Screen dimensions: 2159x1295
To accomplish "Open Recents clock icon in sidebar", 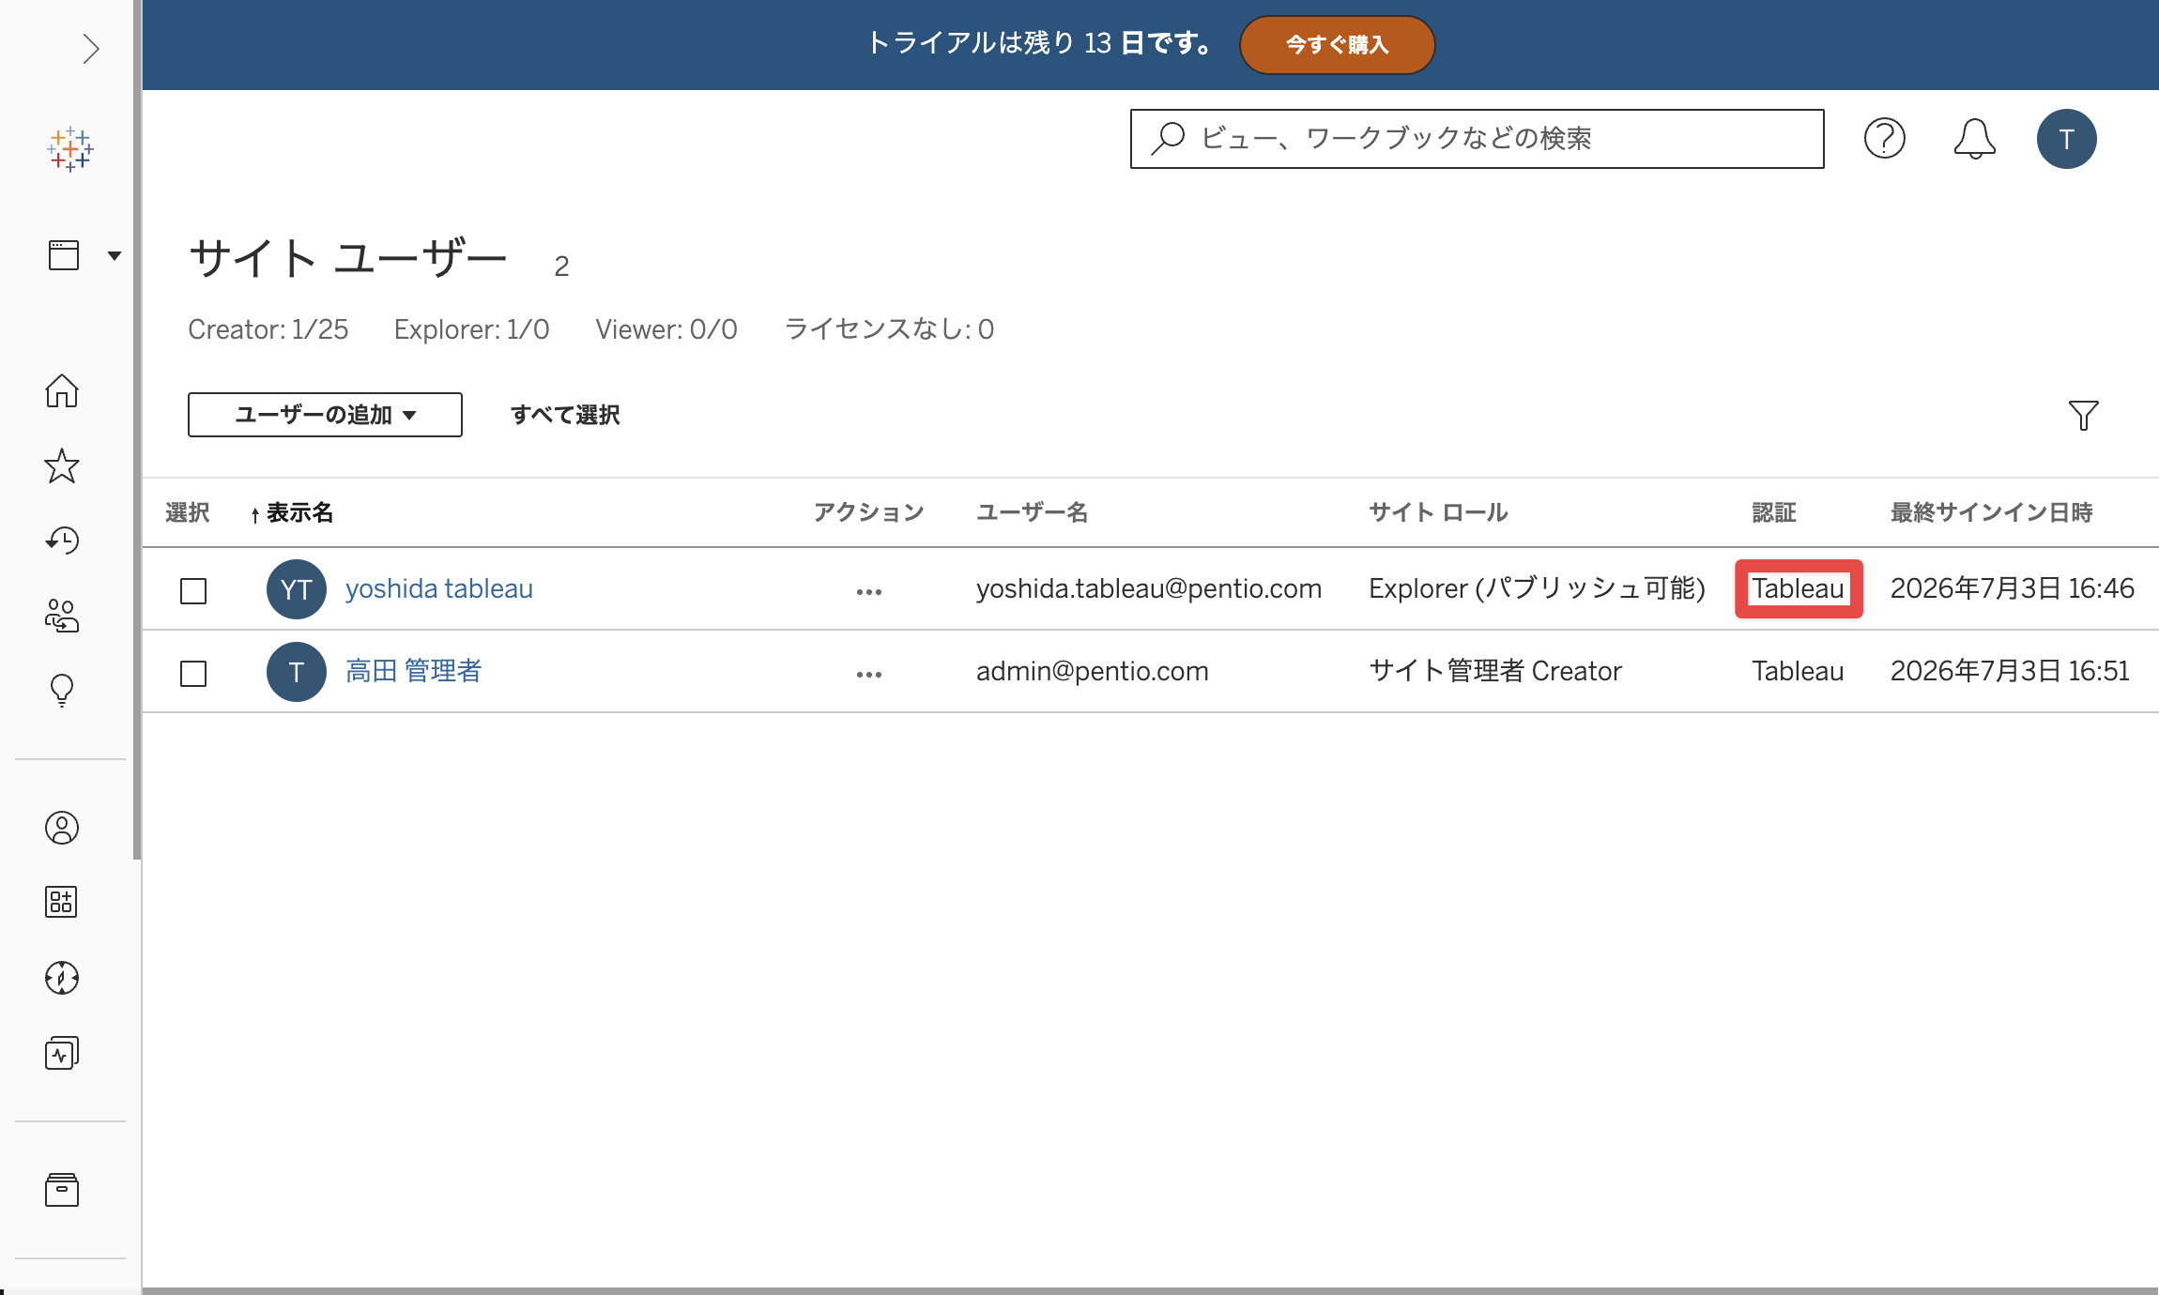I will coord(62,541).
